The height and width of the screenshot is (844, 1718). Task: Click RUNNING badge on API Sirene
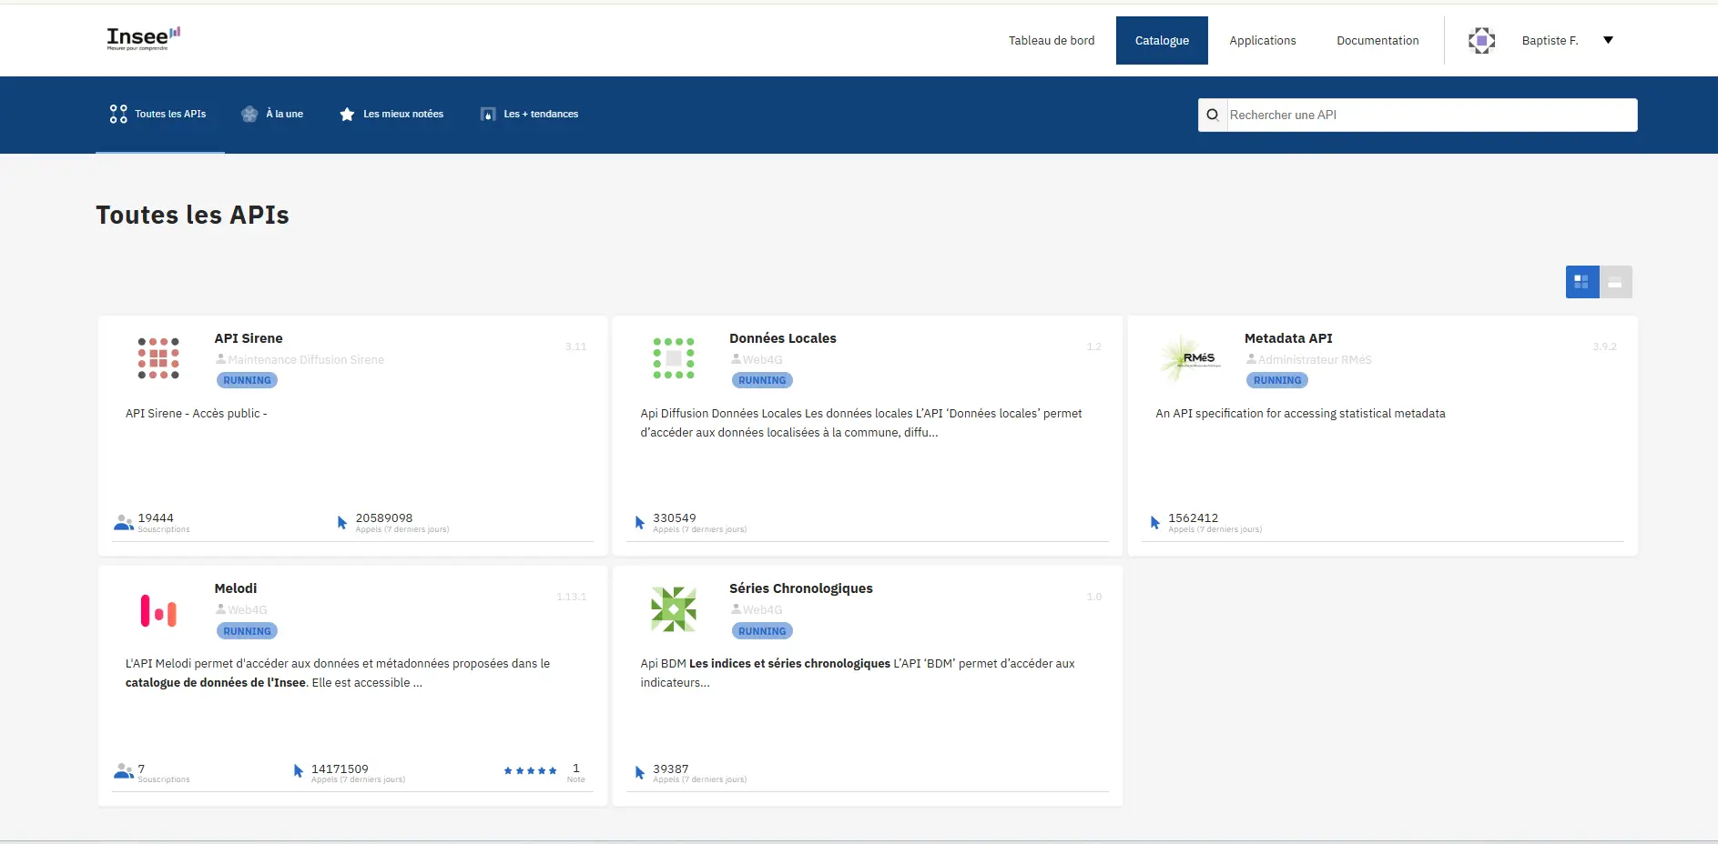pyautogui.click(x=247, y=380)
